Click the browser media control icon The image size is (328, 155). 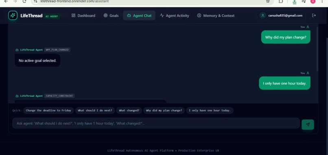(304, 2)
